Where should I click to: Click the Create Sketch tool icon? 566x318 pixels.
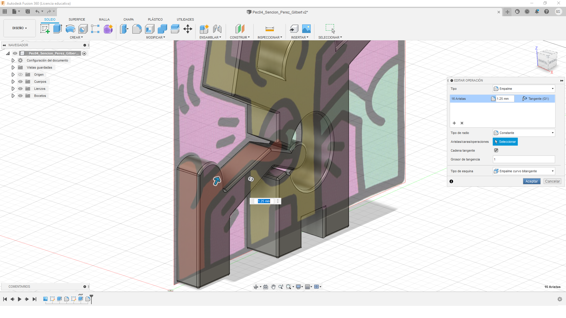tap(45, 29)
